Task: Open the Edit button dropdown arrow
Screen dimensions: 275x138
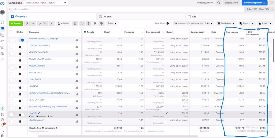Action: coord(51,23)
